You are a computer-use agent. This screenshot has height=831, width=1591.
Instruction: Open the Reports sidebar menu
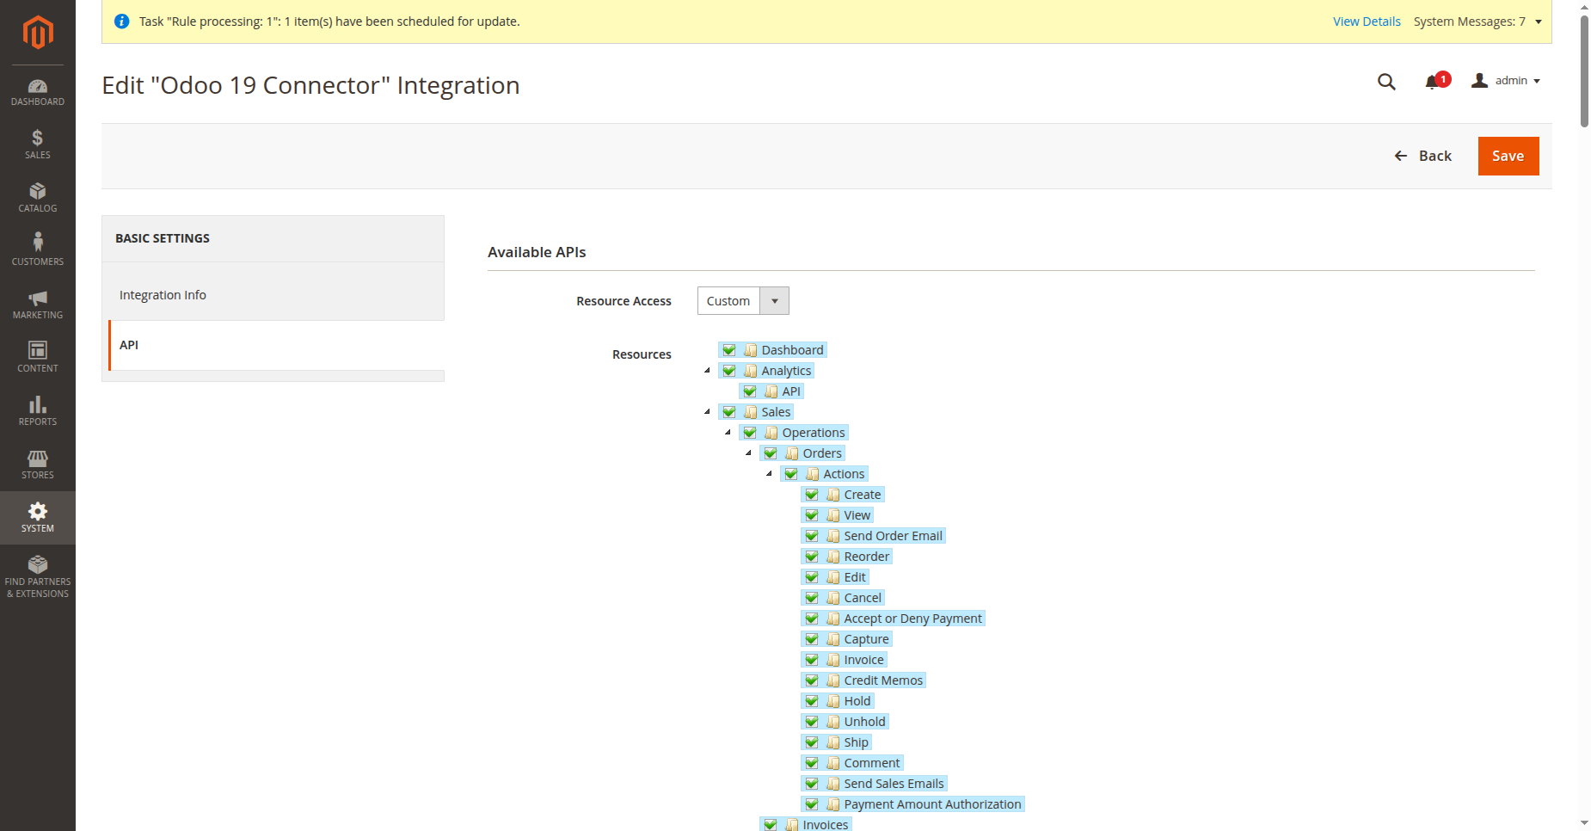(38, 411)
